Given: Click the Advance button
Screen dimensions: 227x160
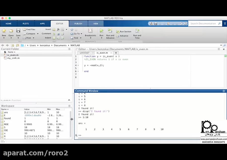Looking at the screenshot, I should point(124,36).
